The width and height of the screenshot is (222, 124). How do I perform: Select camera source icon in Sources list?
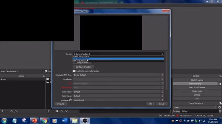(x=48, y=79)
